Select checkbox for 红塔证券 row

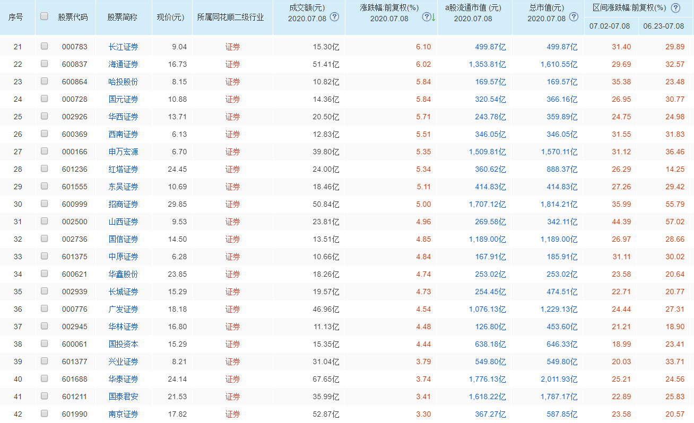(44, 169)
